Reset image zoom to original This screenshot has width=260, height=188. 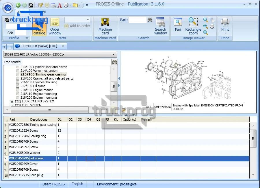tap(205, 33)
